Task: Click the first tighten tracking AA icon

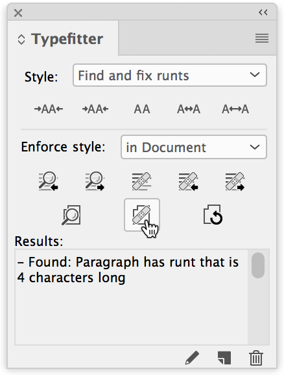Action: (49, 109)
